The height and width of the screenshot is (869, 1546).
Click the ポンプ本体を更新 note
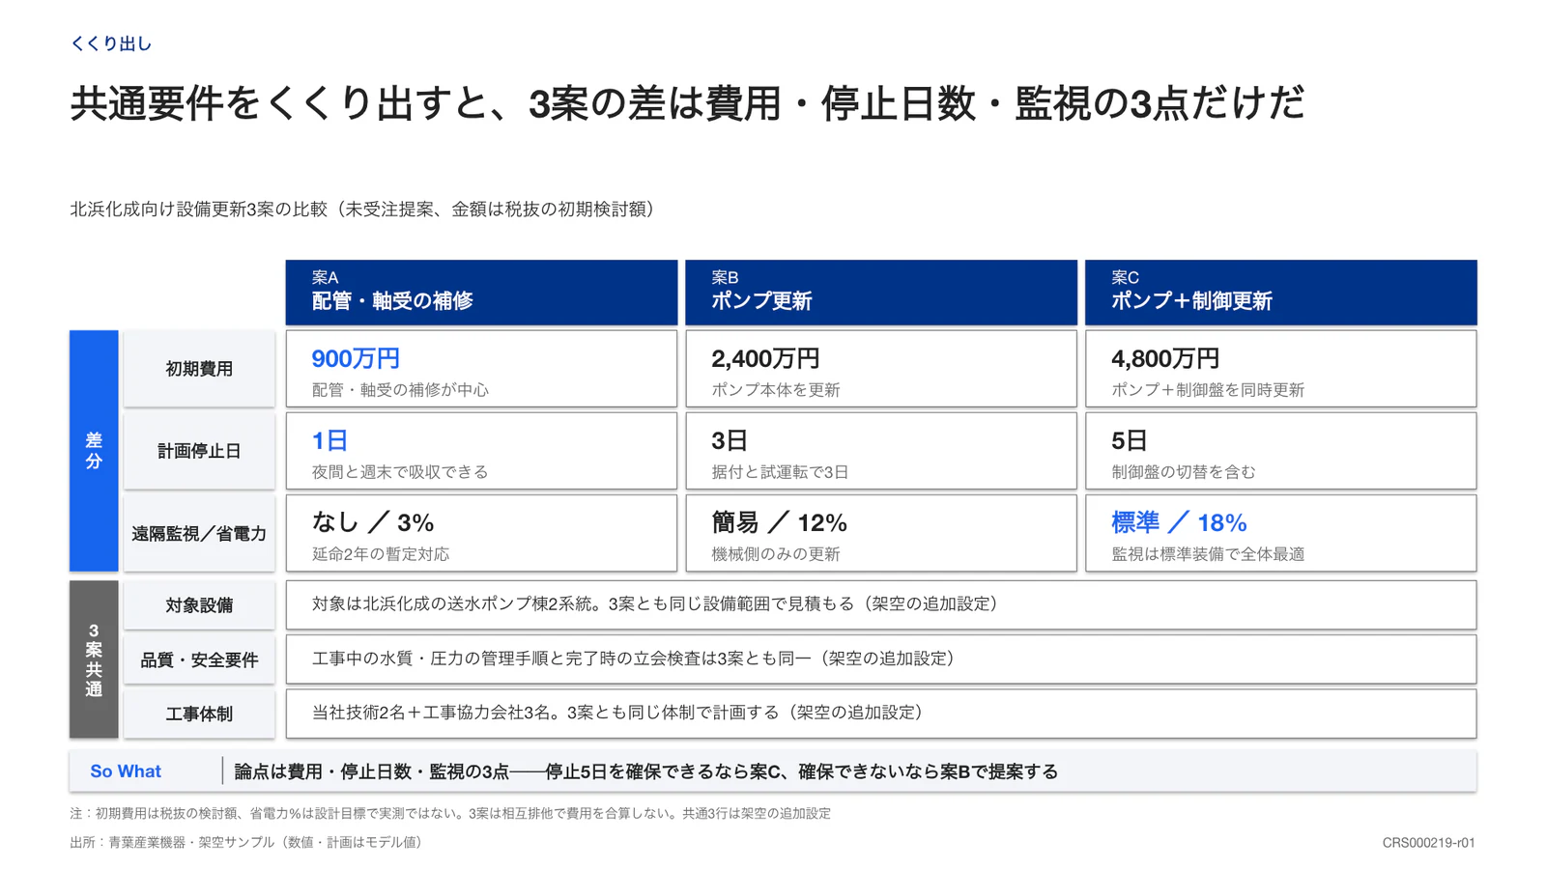[776, 390]
